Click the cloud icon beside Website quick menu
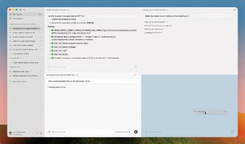Screen dimensions: 245x144 coord(41,71)
